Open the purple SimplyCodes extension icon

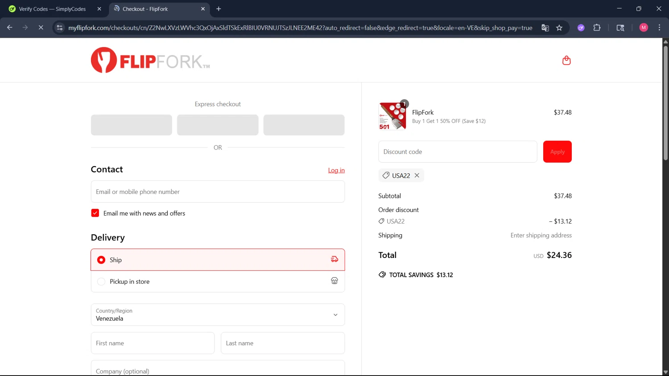click(x=581, y=28)
